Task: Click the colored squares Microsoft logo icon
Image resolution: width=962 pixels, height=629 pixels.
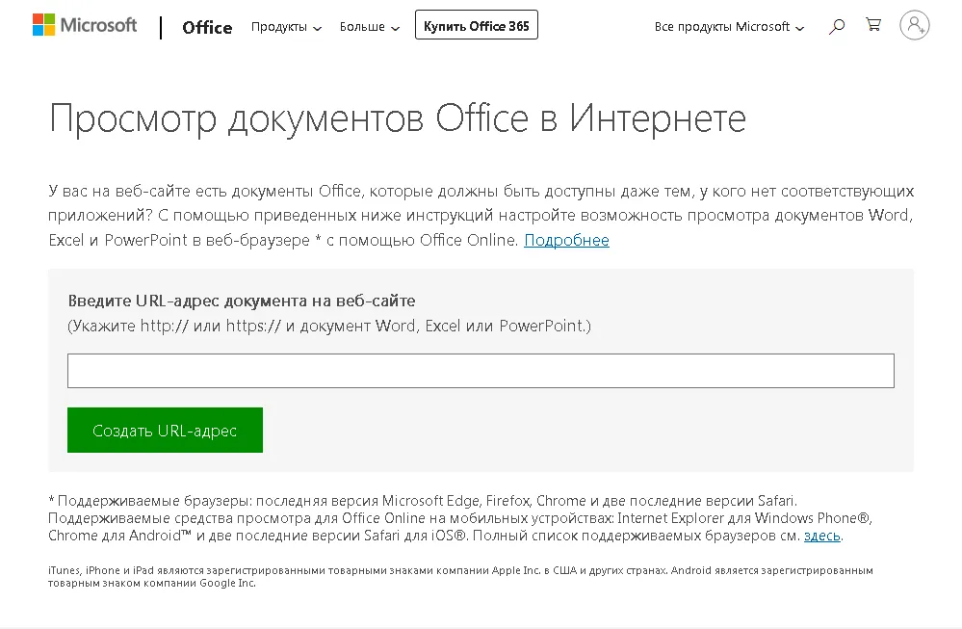Action: point(43,25)
